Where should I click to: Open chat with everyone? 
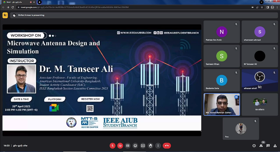[268, 146]
